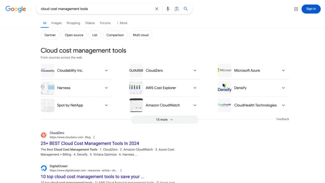Open the 25+ BEST Cloud Cost Management Tools result
This screenshot has height=183, width=325.
coord(90,143)
